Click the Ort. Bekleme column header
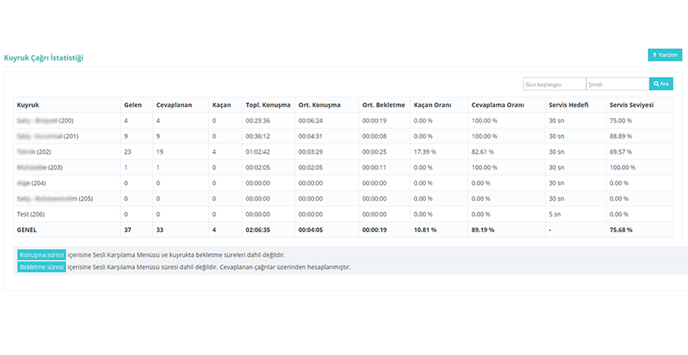 383,105
